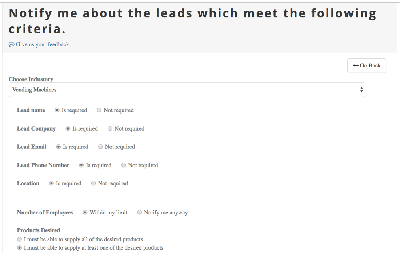Open the Give us your feedback link
400x254 pixels.
pyautogui.click(x=42, y=45)
